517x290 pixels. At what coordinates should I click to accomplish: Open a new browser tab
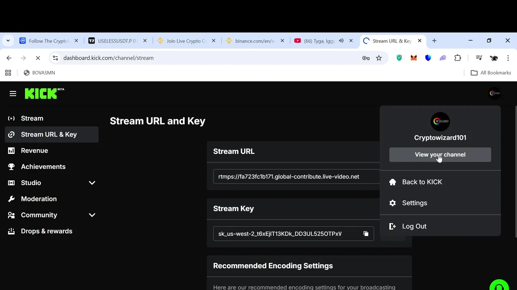tap(434, 41)
